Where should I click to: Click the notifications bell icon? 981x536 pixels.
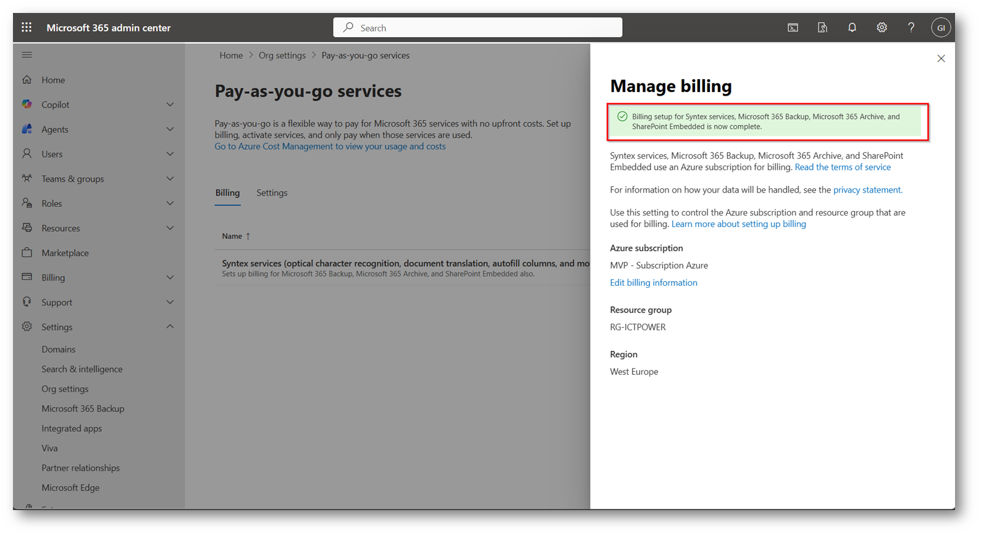click(852, 28)
